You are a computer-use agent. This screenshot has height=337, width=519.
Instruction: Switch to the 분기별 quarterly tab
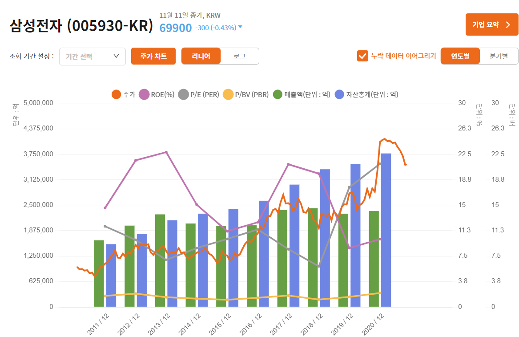(499, 56)
